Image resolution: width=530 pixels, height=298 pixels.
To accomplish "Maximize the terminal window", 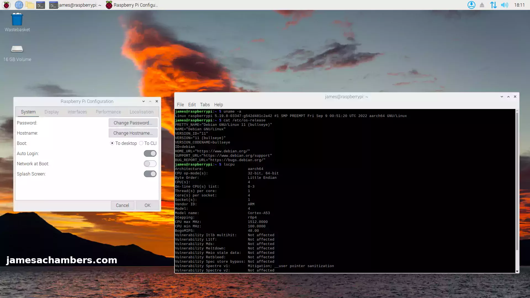I will point(508,97).
